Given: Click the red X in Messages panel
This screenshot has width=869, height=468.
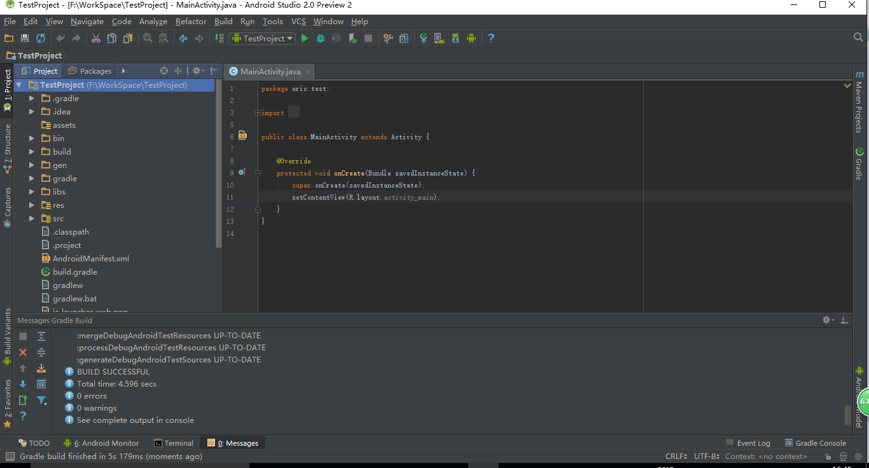Looking at the screenshot, I should pyautogui.click(x=23, y=352).
